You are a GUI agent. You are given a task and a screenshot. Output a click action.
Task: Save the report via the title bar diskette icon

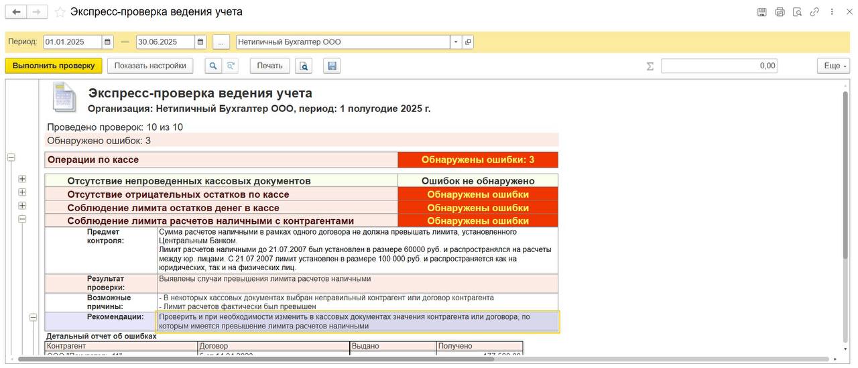coord(762,12)
